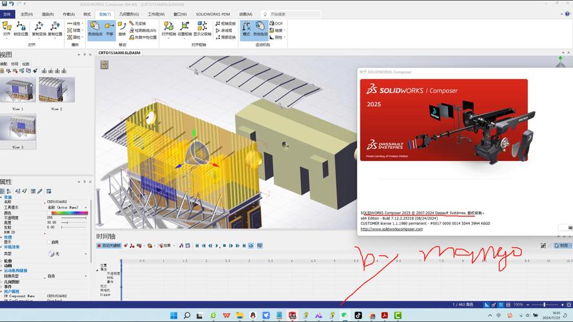The width and height of the screenshot is (573, 322).
Task: Switch to the 几何图形(G) ribbon tab
Action: (x=129, y=14)
